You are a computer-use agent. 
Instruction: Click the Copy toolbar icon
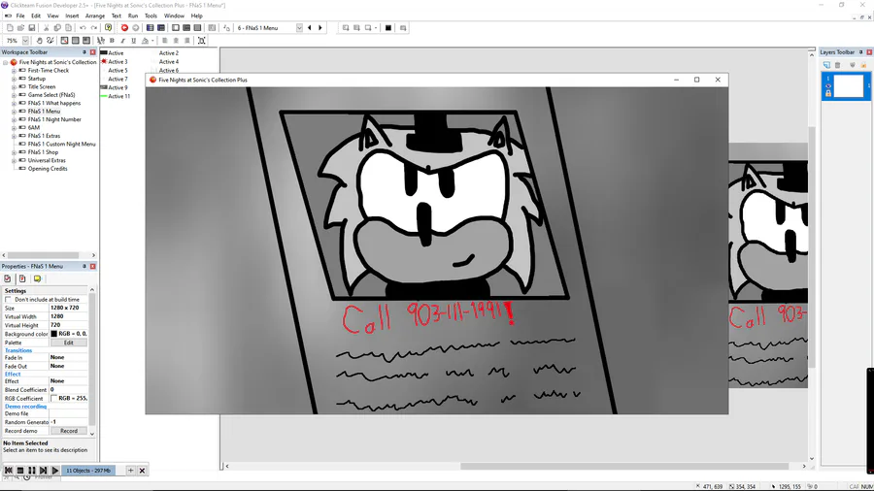pos(57,28)
